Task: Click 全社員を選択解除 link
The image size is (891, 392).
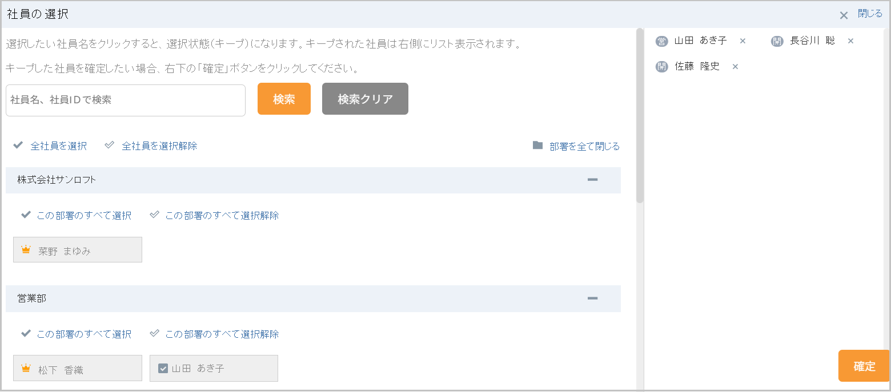Action: tap(159, 146)
